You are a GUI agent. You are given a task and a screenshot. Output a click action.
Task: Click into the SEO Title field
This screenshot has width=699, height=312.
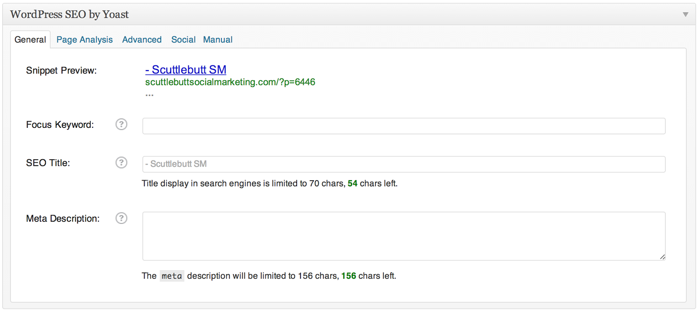tap(404, 164)
